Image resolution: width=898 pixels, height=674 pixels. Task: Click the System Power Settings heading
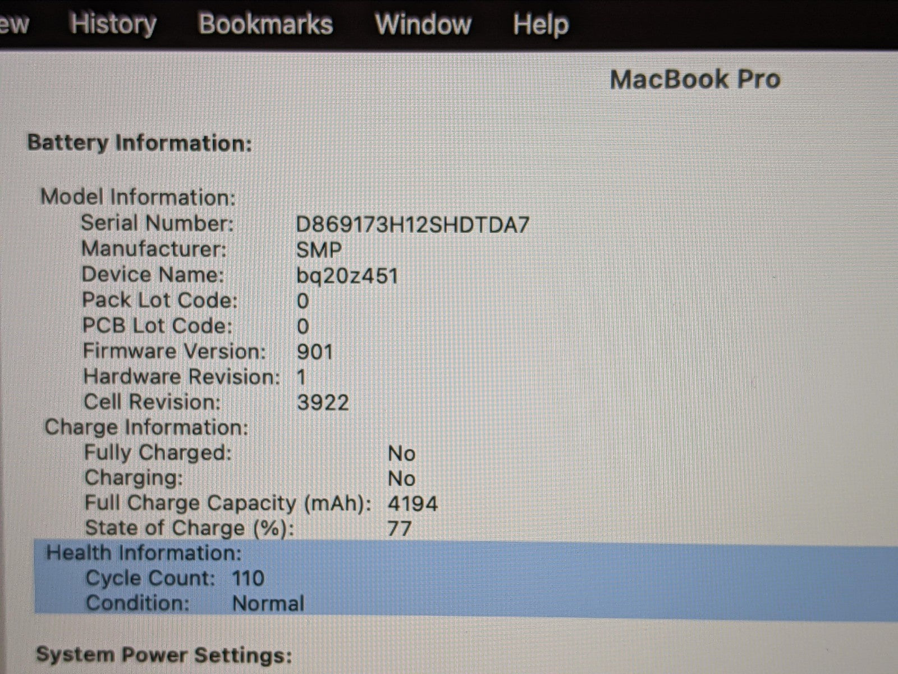point(164,655)
